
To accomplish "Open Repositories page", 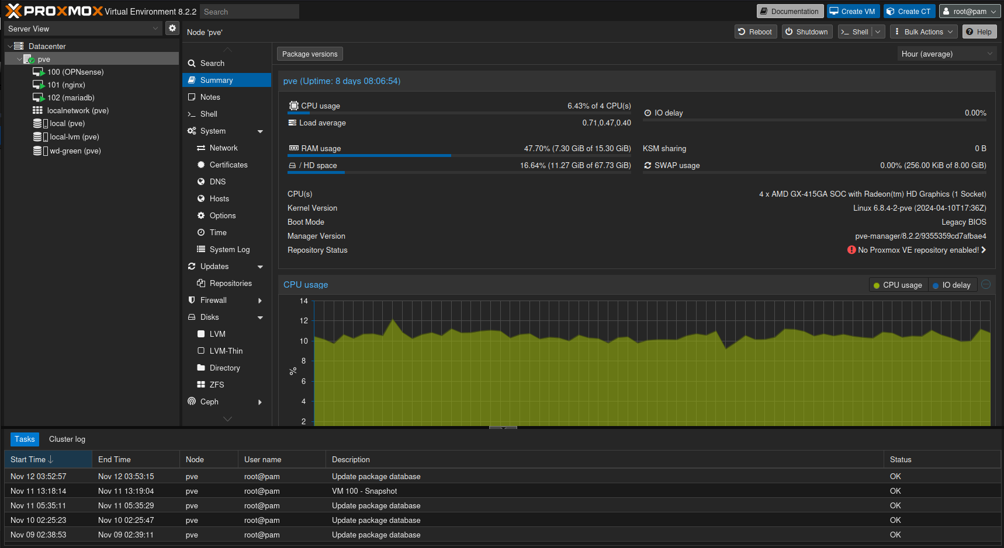I will click(227, 283).
